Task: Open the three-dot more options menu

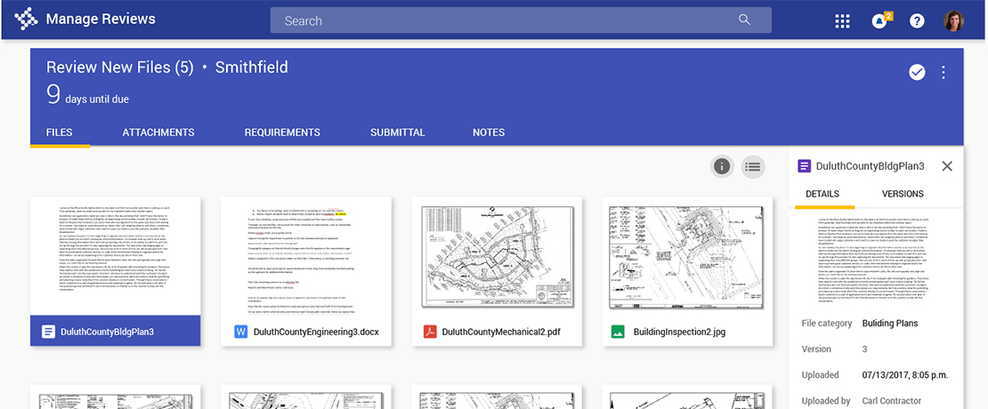Action: 943,73
